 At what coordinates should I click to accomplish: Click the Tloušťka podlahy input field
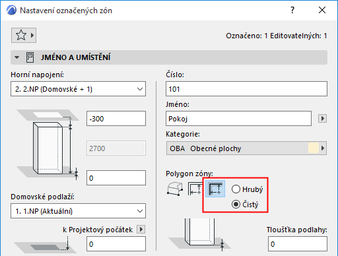point(298,244)
